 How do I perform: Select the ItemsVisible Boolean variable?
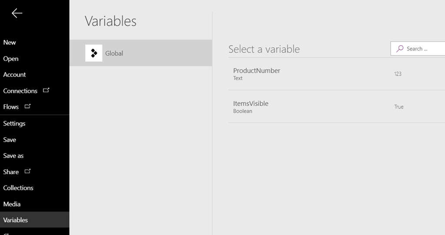click(x=337, y=107)
